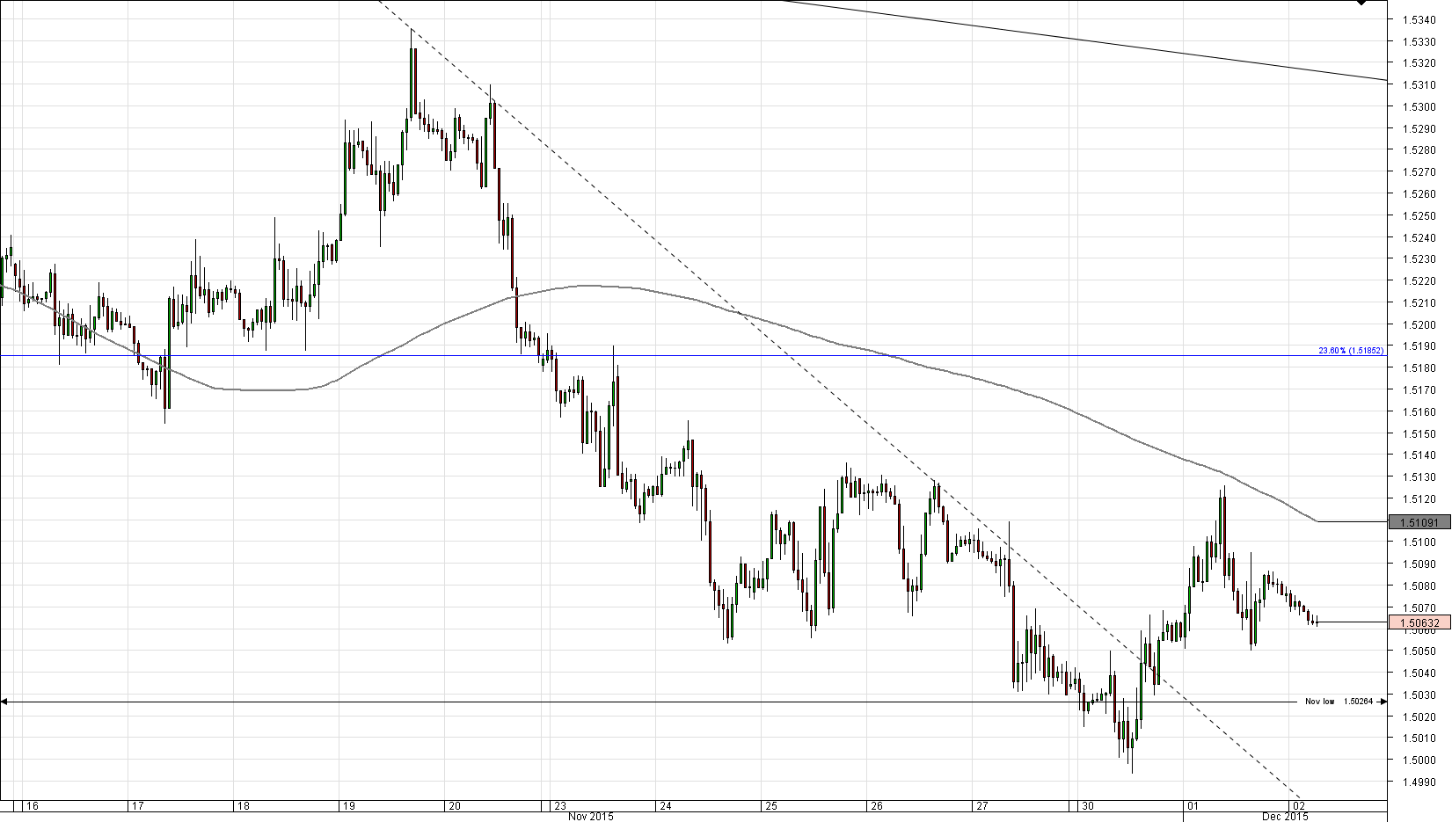Click the 1.5280 price axis label
This screenshot has height=822, width=1452.
pyautogui.click(x=1421, y=150)
